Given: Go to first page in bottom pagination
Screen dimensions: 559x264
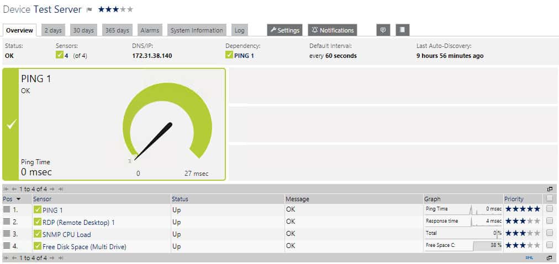Looking at the screenshot, I should pyautogui.click(x=6, y=258).
